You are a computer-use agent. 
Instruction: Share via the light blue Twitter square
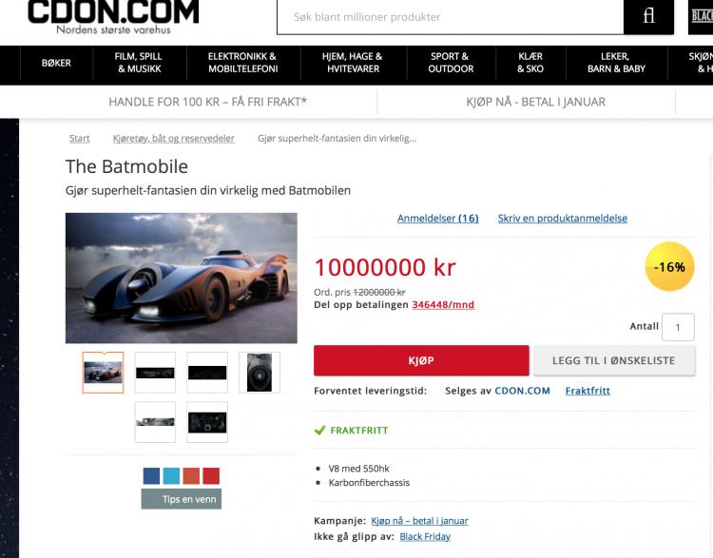point(171,475)
